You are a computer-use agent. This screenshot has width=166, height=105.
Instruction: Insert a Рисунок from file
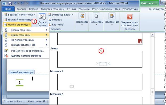[x=55, y=20]
